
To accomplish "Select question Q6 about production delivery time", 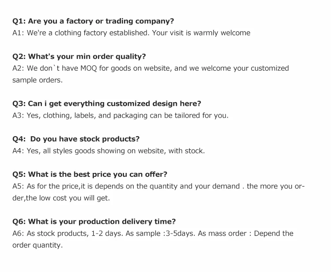I will click(x=94, y=222).
